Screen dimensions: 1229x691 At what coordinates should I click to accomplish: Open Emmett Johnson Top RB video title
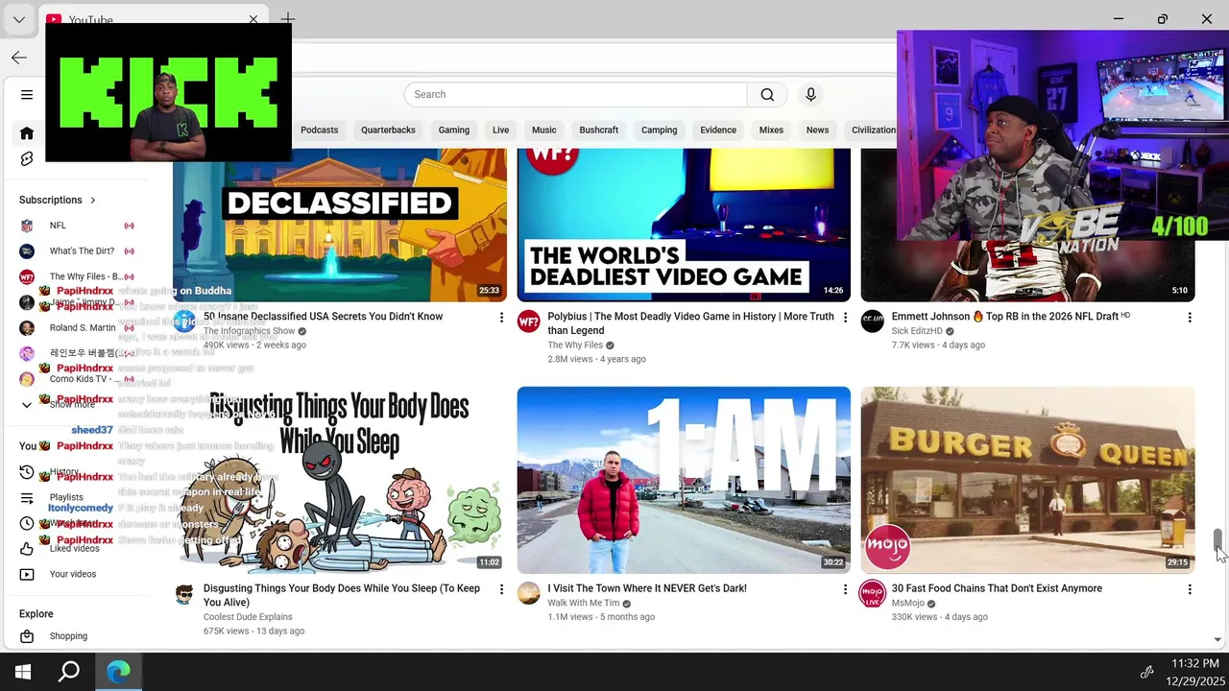click(1010, 316)
